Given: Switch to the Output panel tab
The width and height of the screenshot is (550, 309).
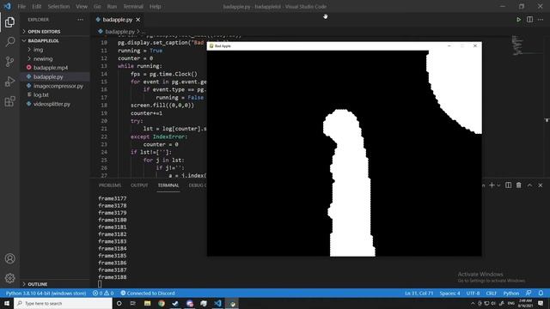Looking at the screenshot, I should (x=139, y=185).
